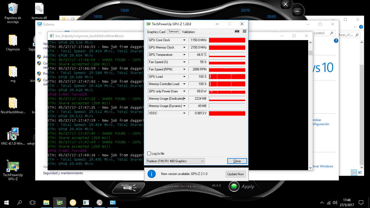Open Memory Usage (Dynamic) sensor dropdown
Image resolution: width=370 pixels, height=208 pixels.
pyautogui.click(x=184, y=106)
